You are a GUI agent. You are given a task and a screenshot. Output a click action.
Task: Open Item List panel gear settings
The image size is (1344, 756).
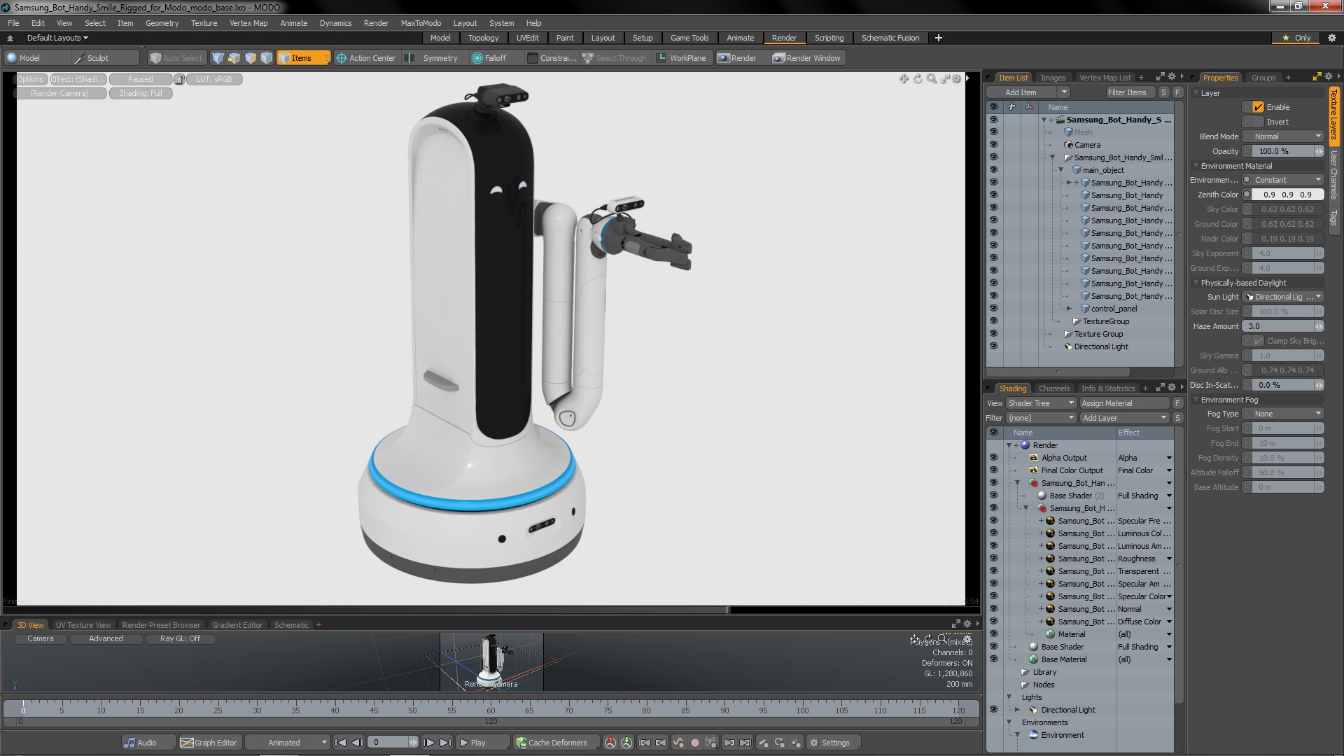pos(1172,76)
